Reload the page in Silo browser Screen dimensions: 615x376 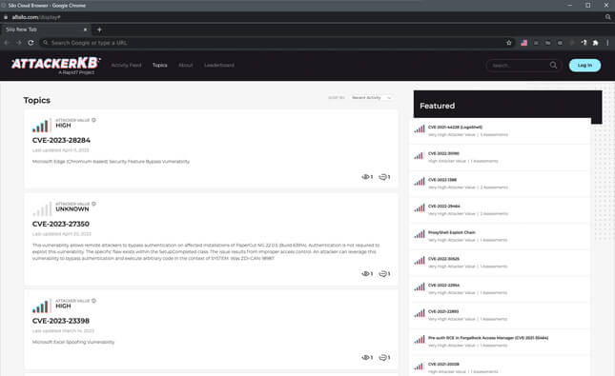click(x=31, y=43)
